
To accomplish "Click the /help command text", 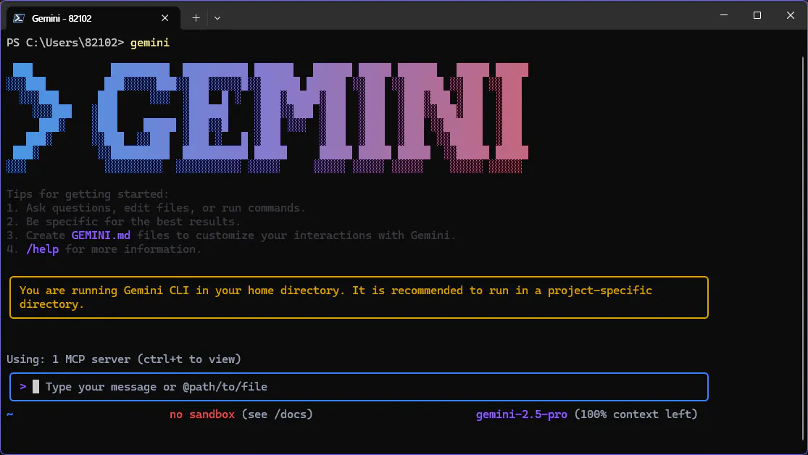I will pyautogui.click(x=42, y=249).
